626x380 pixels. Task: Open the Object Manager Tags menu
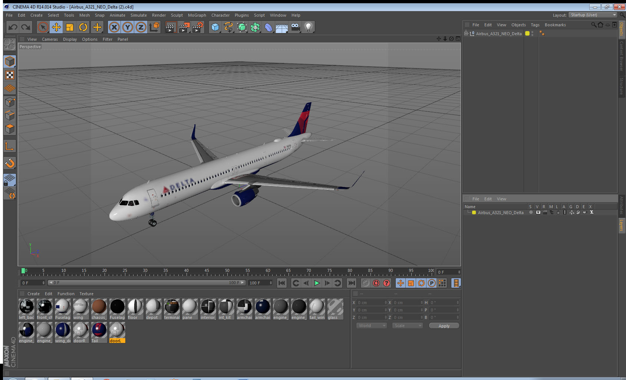coord(535,25)
